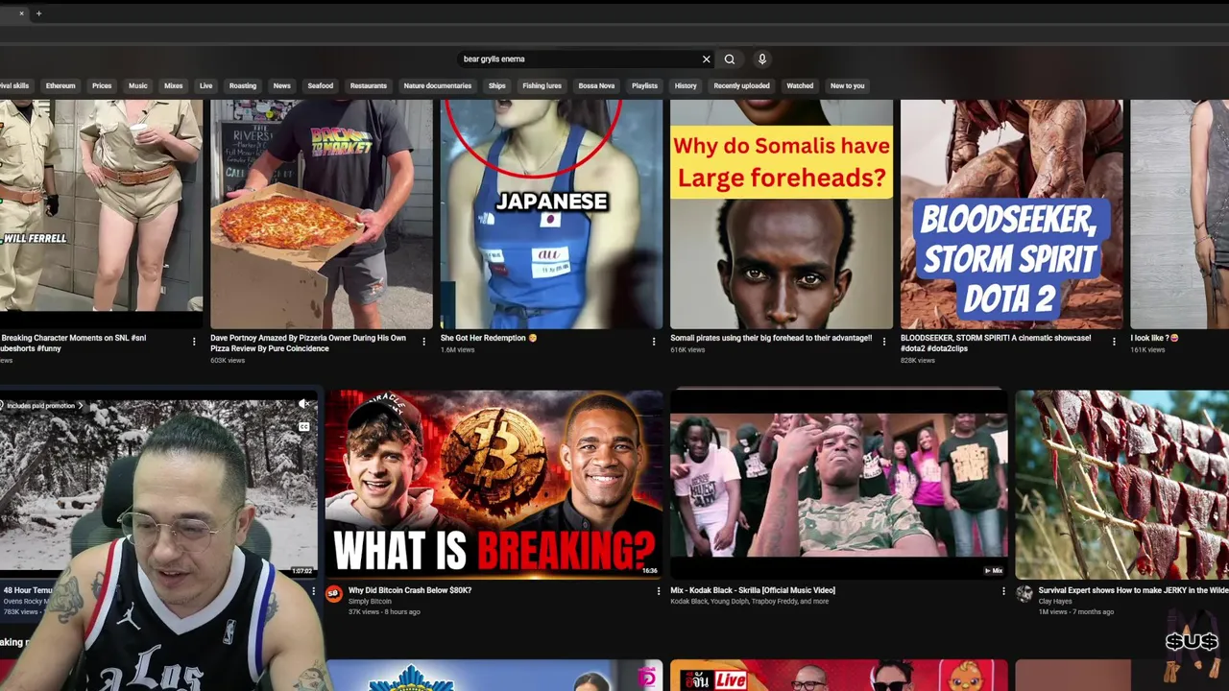Filter by Bossa Nova chip
The image size is (1229, 691).
tap(596, 85)
